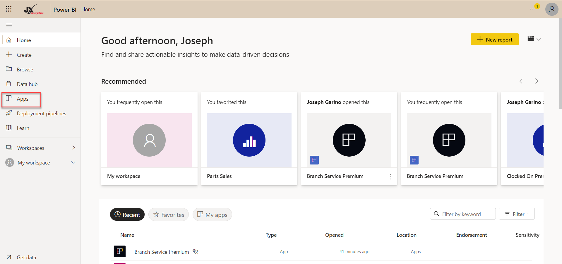Open Data hub in the sidebar
Image resolution: width=562 pixels, height=264 pixels.
click(40, 84)
